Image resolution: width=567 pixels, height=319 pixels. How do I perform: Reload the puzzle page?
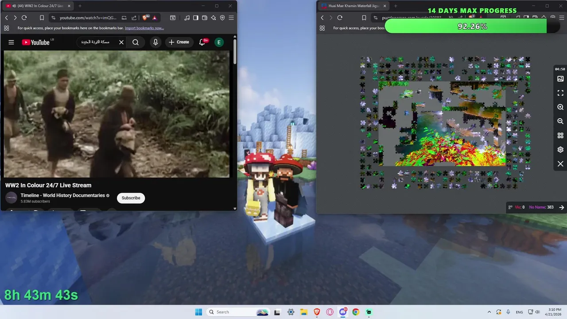(x=340, y=18)
